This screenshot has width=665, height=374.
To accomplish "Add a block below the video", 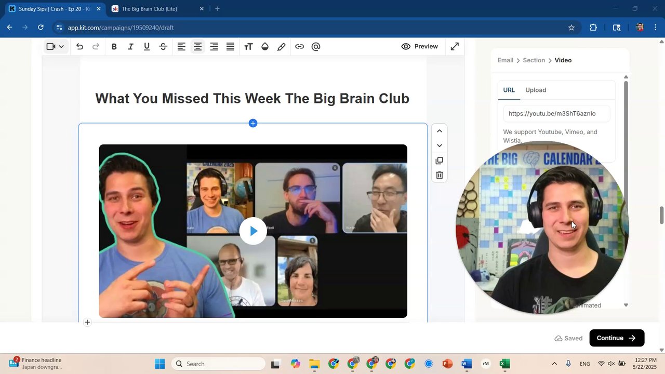I will 87,322.
